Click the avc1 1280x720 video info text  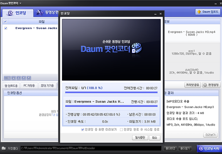click(191, 52)
